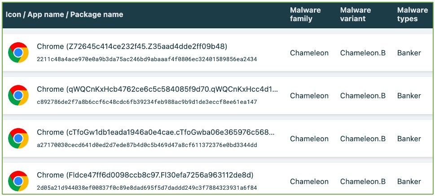
Task: Click the Chrome icon in the first row
Action: [18, 53]
